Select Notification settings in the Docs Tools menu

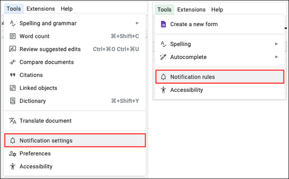pyautogui.click(x=75, y=140)
